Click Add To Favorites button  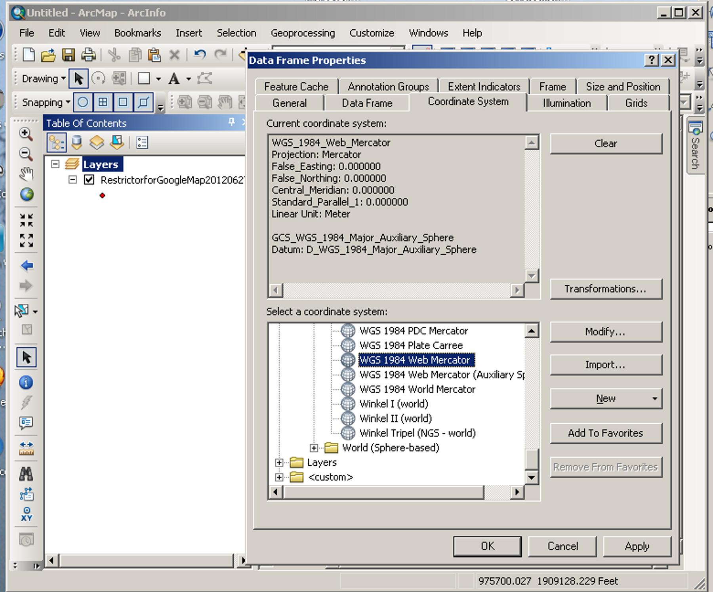[x=606, y=433]
